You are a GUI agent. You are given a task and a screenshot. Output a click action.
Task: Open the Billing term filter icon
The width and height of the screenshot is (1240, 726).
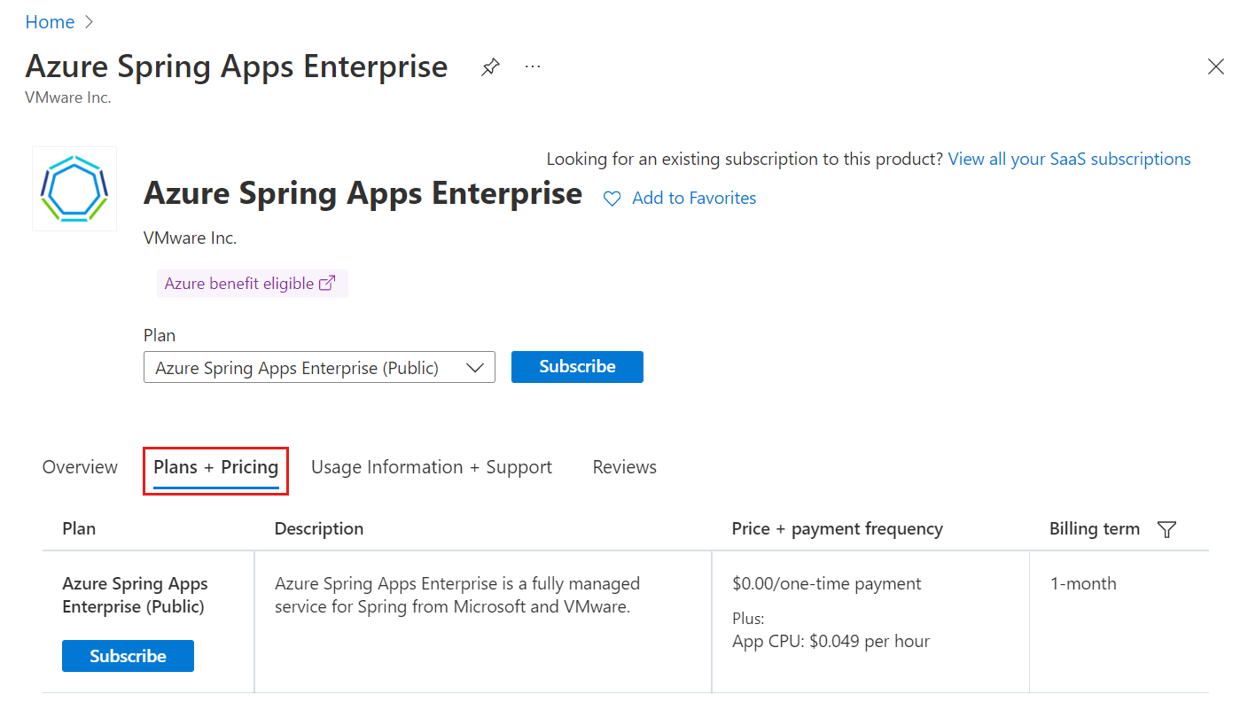point(1167,529)
